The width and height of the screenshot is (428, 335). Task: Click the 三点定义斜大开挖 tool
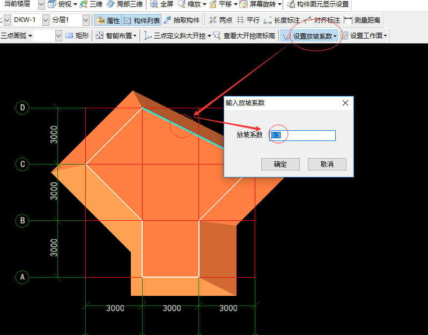[175, 36]
